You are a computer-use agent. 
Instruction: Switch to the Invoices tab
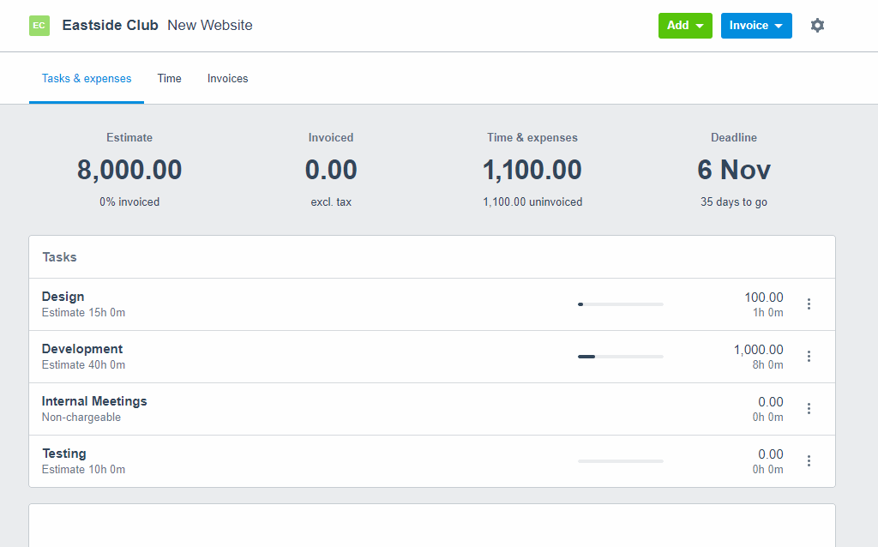227,78
